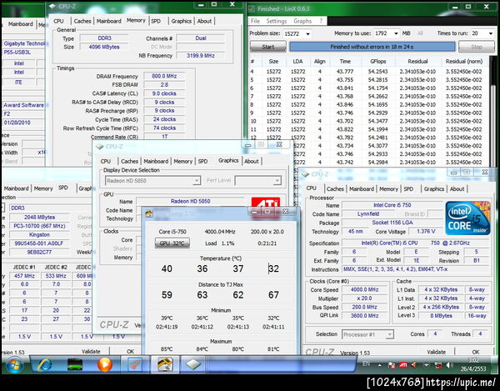Click the DRAM Frequency 800.0 MHz field
Viewport: 500px width, 391px height.
pyautogui.click(x=164, y=76)
